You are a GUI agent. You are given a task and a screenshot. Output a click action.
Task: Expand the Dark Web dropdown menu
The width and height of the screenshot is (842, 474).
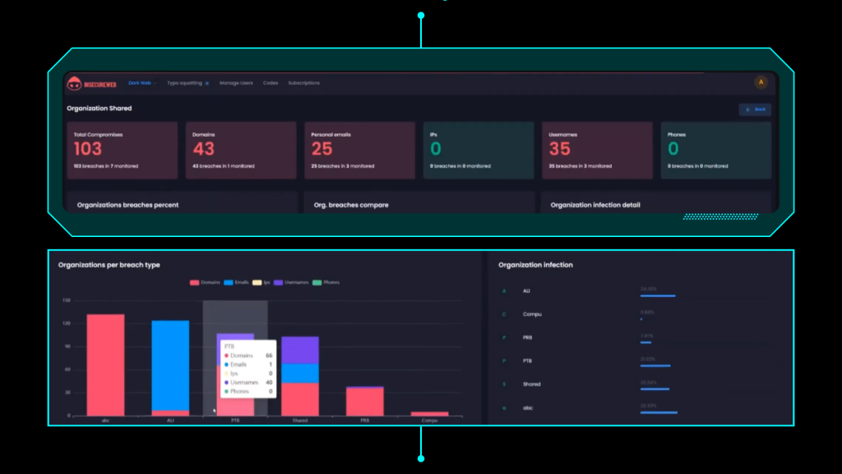(141, 83)
